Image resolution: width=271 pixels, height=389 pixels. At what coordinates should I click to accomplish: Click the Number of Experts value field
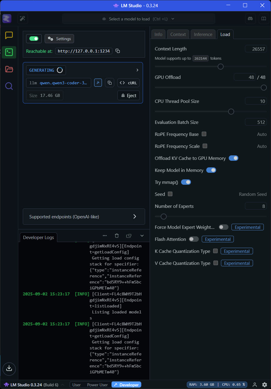pyautogui.click(x=256, y=206)
